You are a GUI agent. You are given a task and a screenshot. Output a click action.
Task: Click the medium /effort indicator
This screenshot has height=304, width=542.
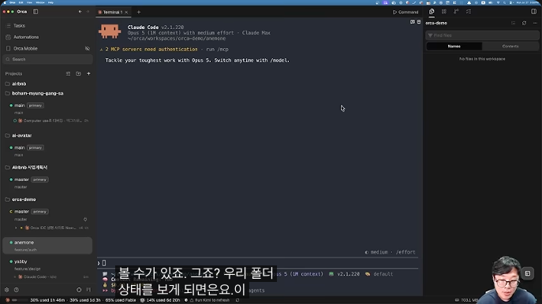pyautogui.click(x=391, y=252)
